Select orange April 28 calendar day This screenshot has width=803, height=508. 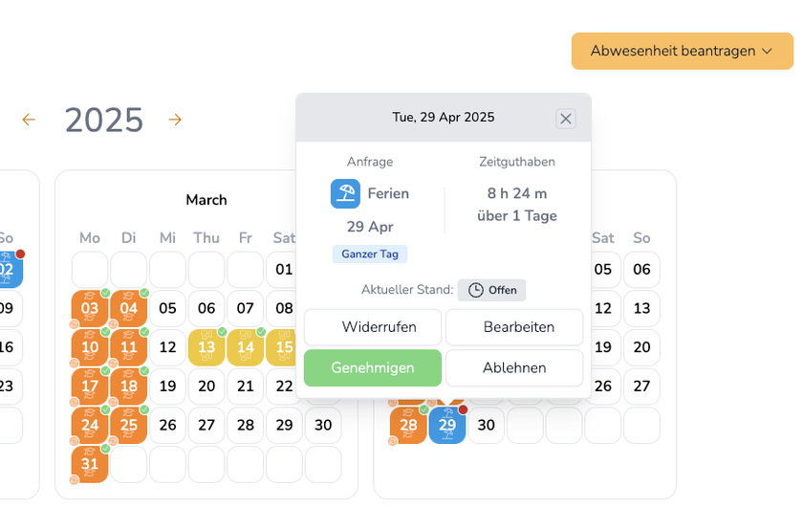tap(408, 425)
